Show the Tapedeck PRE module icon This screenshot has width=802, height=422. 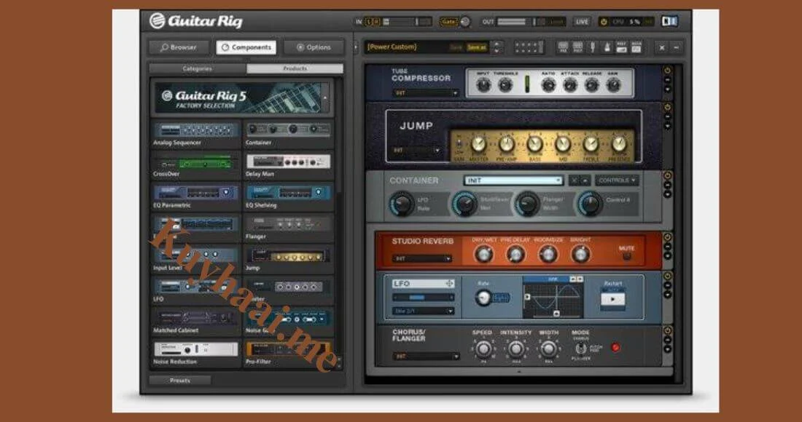(563, 47)
